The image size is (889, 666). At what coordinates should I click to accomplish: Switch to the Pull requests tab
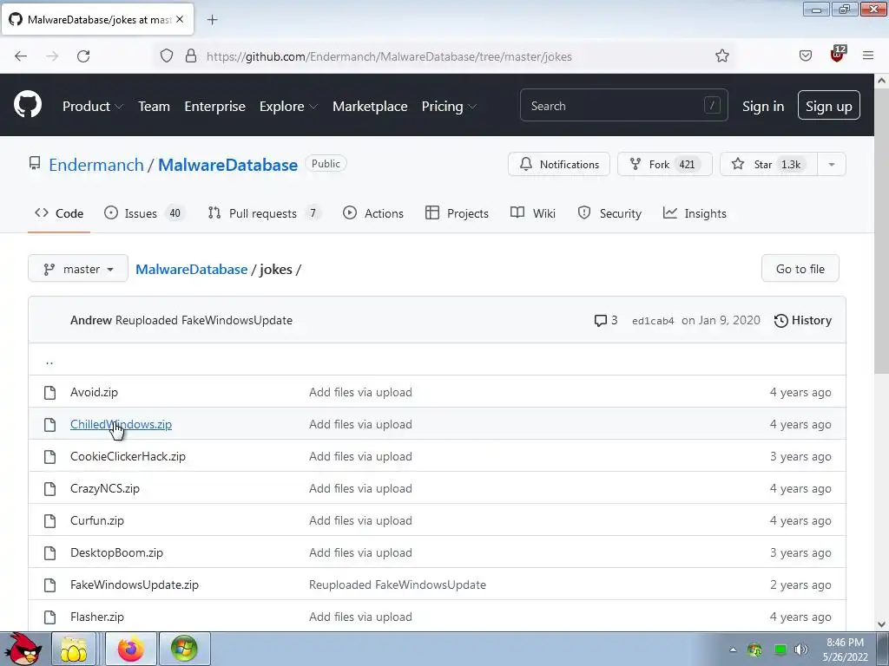click(264, 213)
